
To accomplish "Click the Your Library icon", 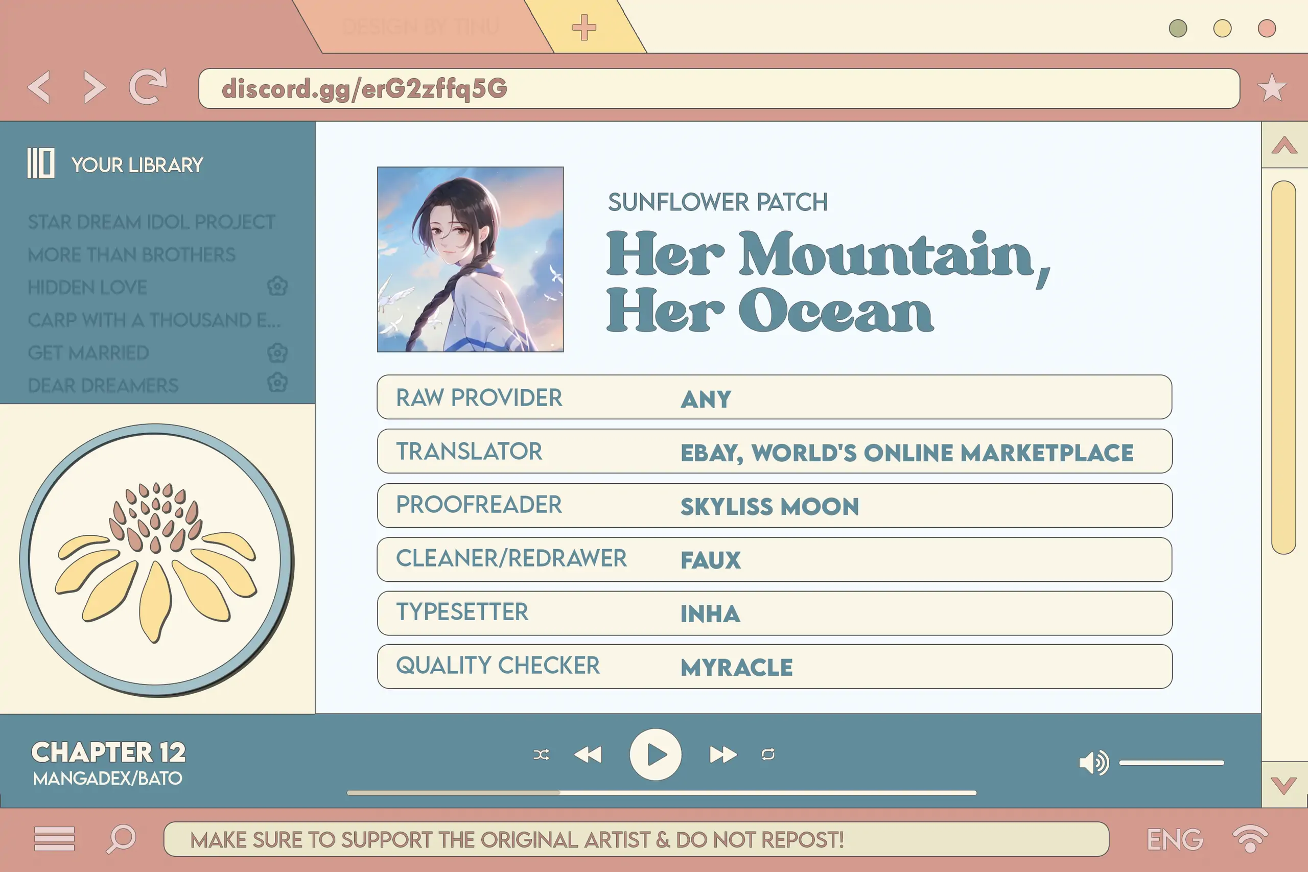I will click(40, 163).
